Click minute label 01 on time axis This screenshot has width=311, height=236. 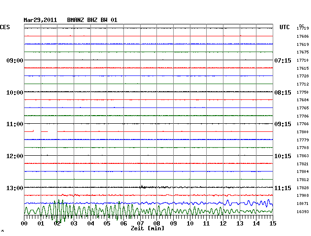coord(41,224)
